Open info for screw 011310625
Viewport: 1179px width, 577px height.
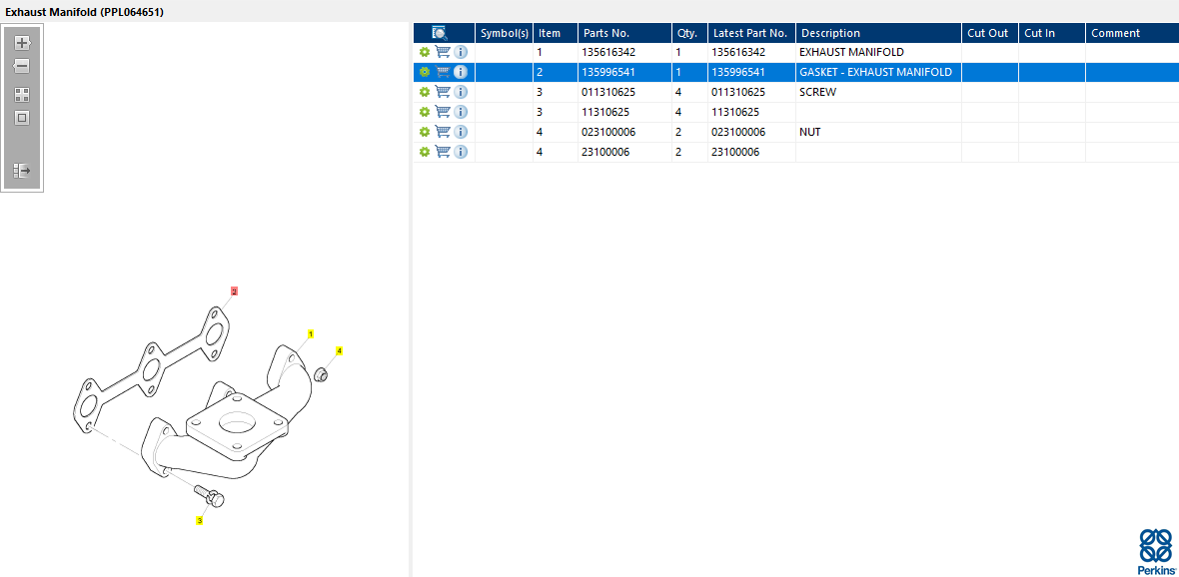(x=461, y=92)
